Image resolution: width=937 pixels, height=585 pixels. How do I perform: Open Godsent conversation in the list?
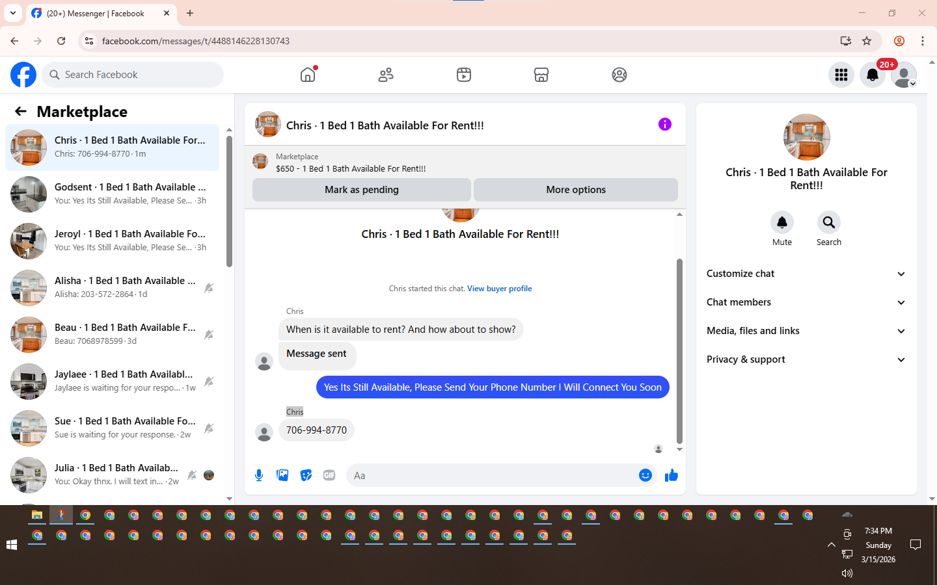point(113,194)
